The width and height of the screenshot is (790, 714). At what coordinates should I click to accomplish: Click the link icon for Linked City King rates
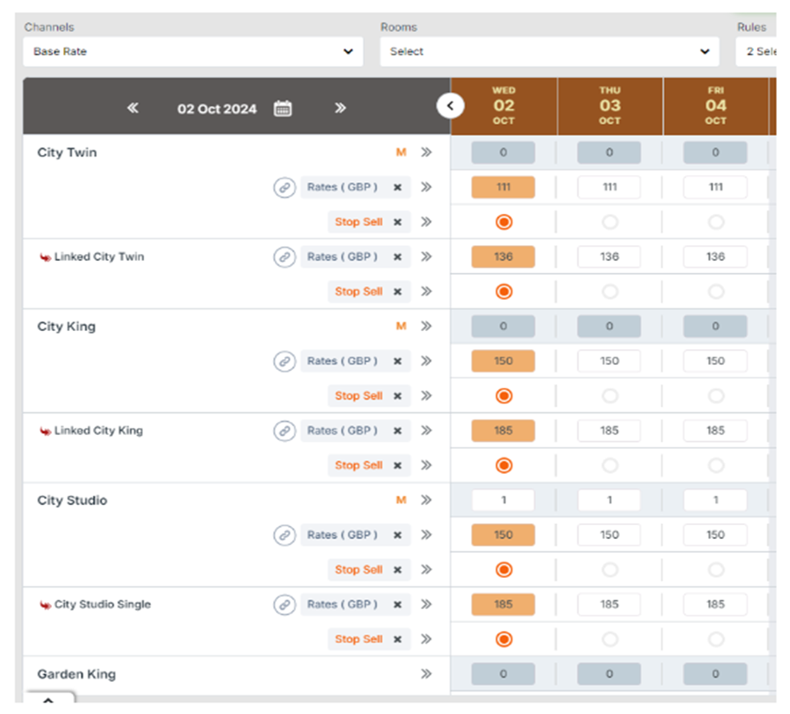pos(284,431)
